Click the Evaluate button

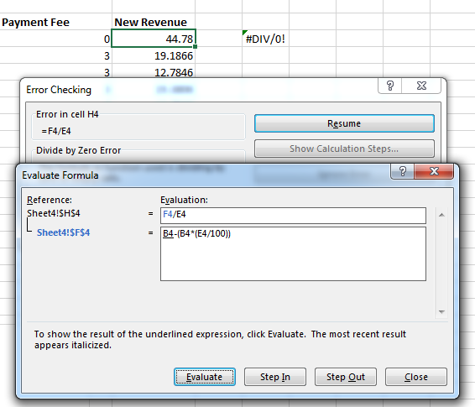click(x=205, y=377)
